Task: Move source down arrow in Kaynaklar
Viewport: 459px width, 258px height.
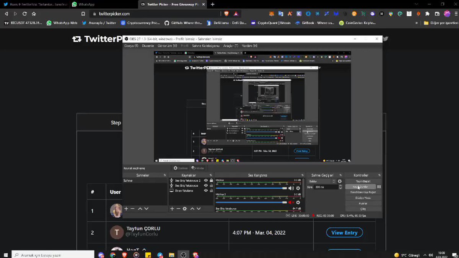Action: (x=199, y=209)
